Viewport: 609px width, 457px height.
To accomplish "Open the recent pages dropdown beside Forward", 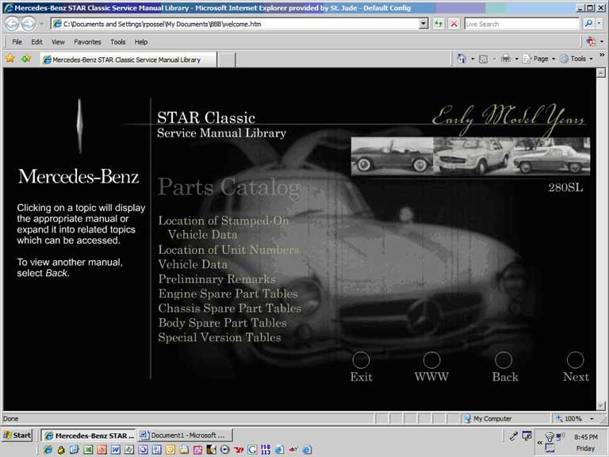I will pos(41,24).
